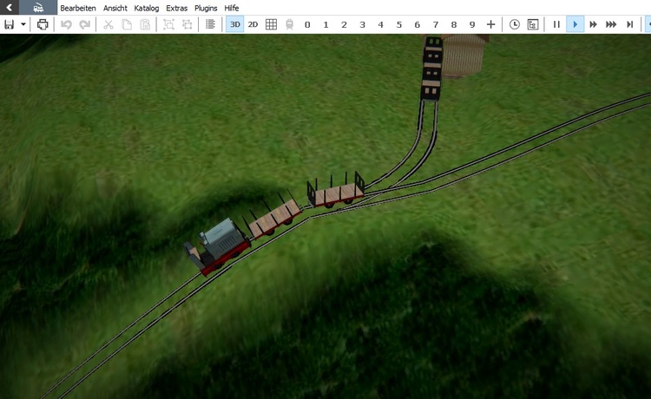This screenshot has height=399, width=651.
Task: Open the Bearbeiten menu
Action: click(x=77, y=8)
